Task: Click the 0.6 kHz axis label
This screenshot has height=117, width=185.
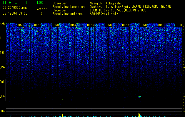Action: [x=2, y=111]
